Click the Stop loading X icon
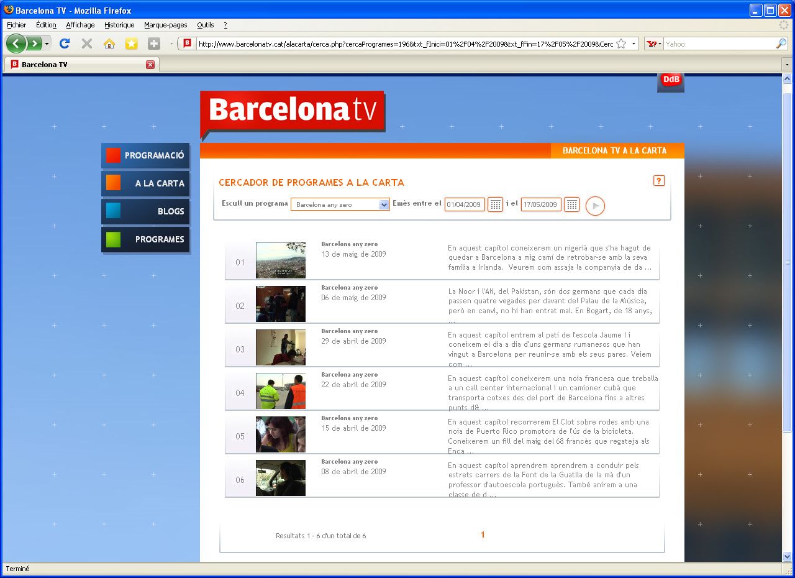 [87, 44]
